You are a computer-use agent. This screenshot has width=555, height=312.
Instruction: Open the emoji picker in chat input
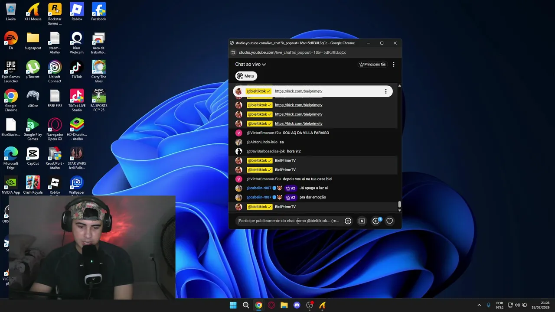tap(348, 221)
